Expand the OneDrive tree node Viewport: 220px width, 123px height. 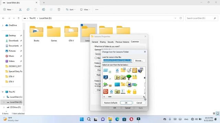[3, 25]
